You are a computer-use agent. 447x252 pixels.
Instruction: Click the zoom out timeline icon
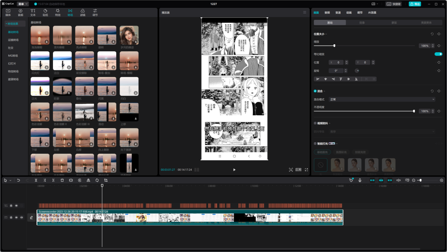tap(413, 180)
